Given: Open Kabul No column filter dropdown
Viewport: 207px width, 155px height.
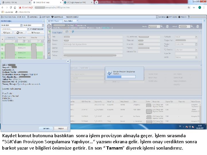Looking at the screenshot, I should (x=42, y=41).
